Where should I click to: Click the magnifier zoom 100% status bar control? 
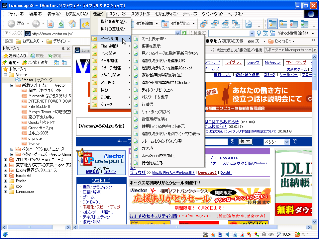pos(283,234)
